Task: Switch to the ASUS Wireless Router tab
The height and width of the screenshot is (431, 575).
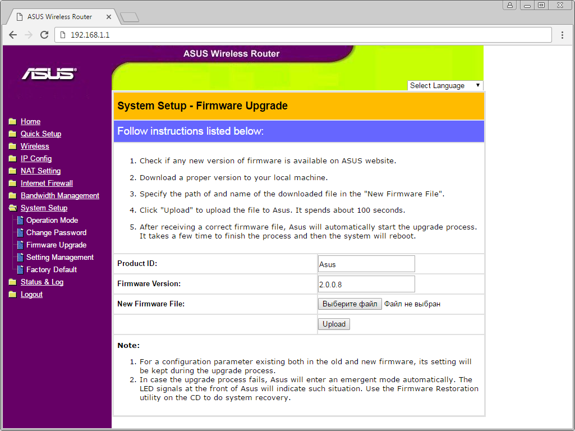Action: pyautogui.click(x=59, y=17)
